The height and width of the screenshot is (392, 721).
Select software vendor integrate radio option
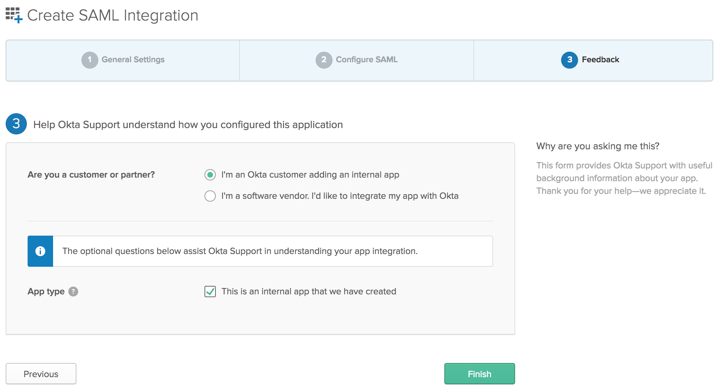[210, 196]
